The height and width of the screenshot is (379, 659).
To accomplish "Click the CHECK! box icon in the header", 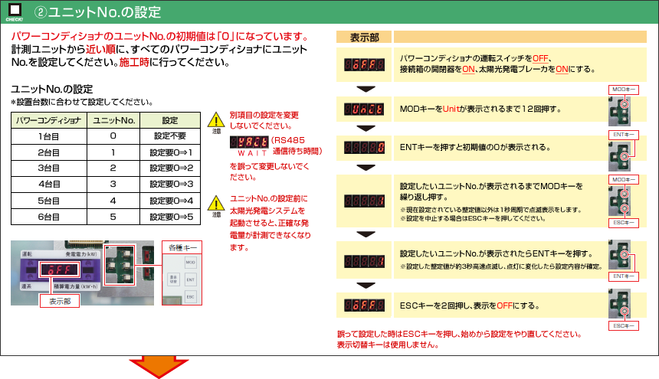I will [15, 11].
